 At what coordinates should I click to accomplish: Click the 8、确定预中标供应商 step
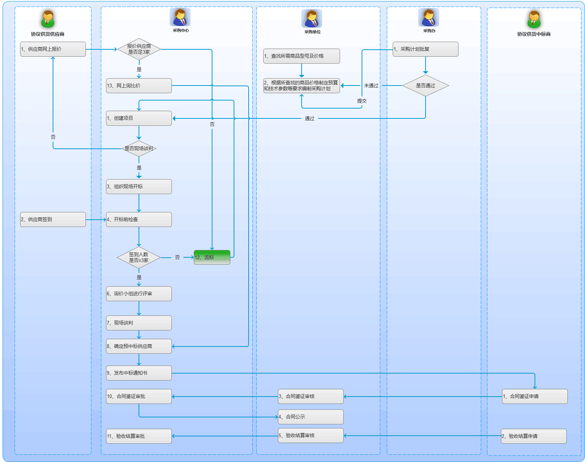click(139, 346)
